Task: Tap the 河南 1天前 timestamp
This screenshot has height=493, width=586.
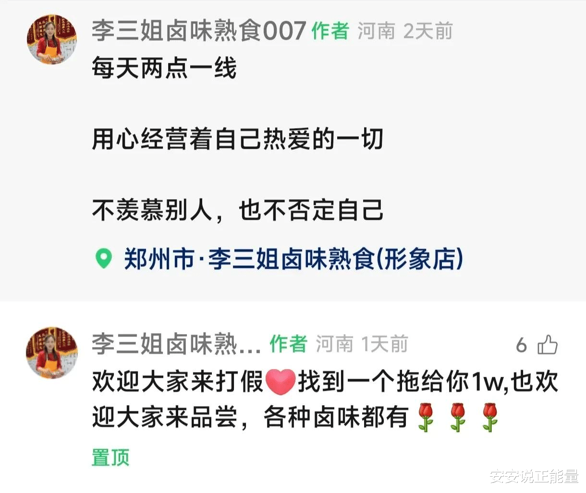Action: (362, 344)
